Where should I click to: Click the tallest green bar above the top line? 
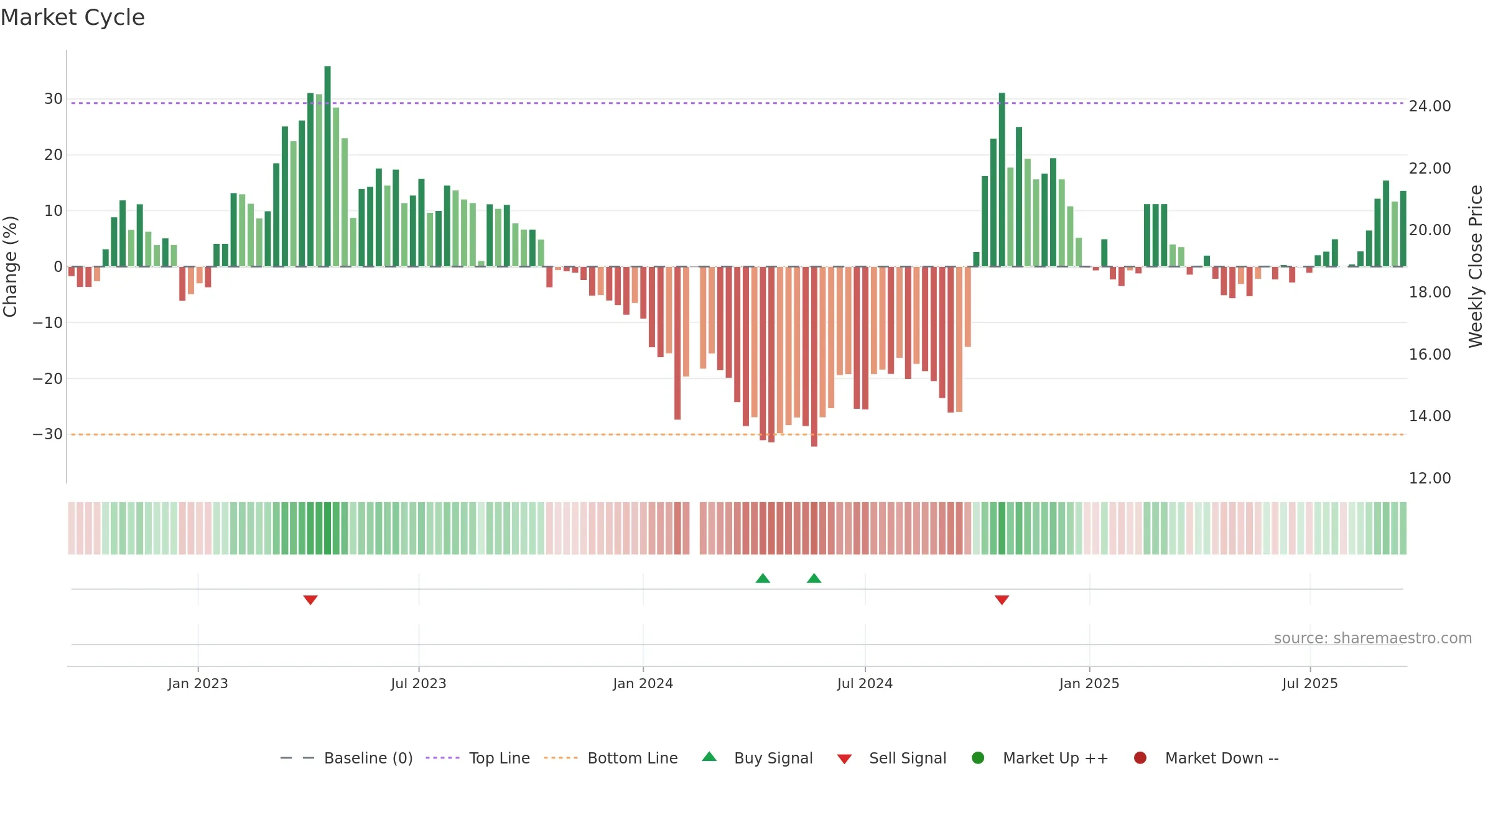tap(327, 166)
